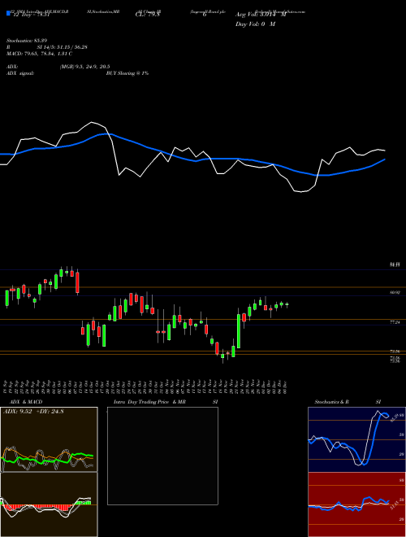This screenshot has height=537, width=406.
Task: Click the 'Stochastics: 85.89' reading
Action: tap(27, 41)
